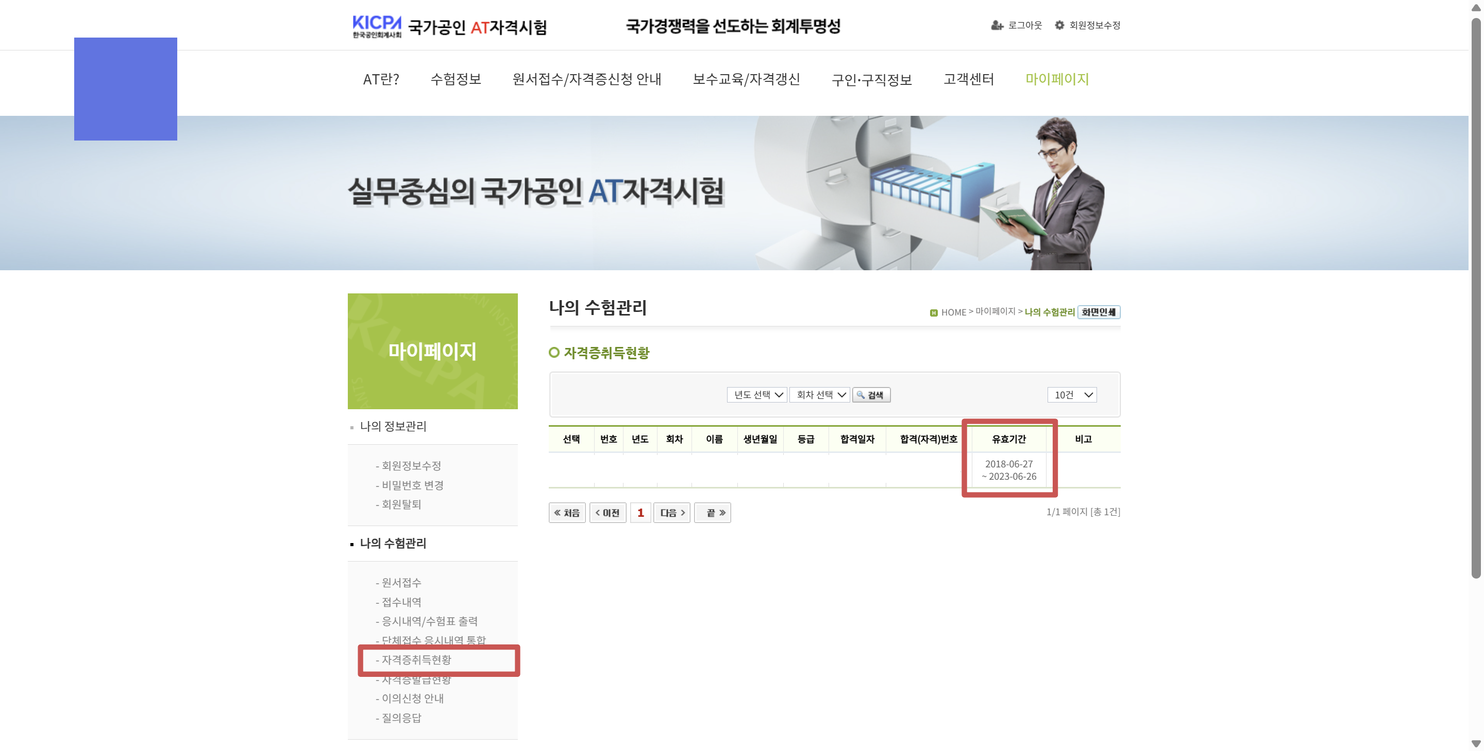The image size is (1484, 751).
Task: Click the 로그아웃 user icon
Action: pos(997,25)
